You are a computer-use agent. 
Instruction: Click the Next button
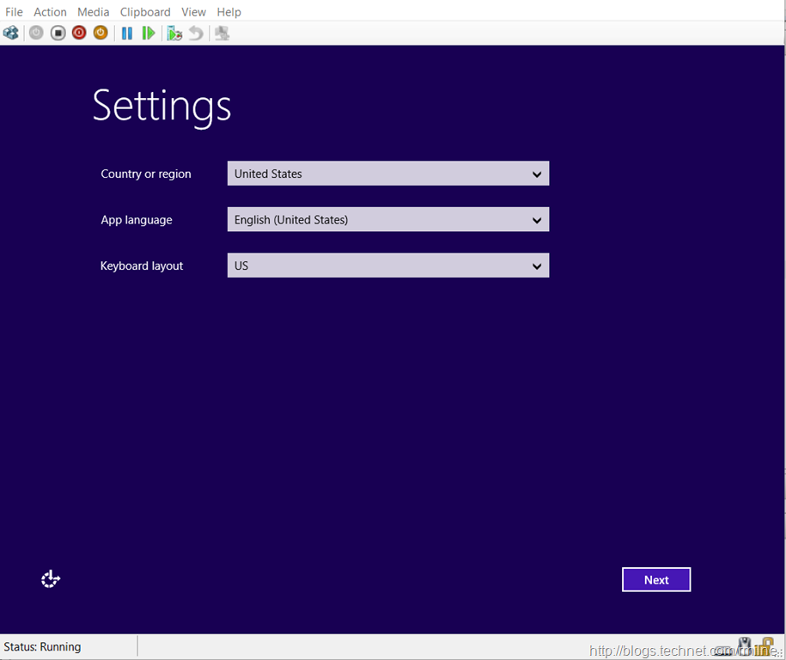pyautogui.click(x=656, y=580)
